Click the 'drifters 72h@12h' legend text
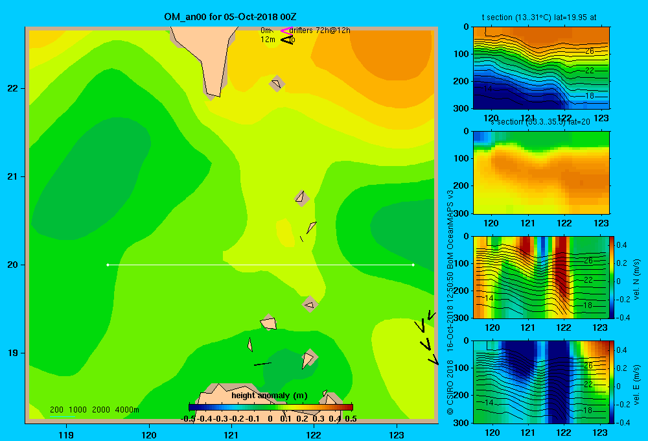 click(320, 30)
